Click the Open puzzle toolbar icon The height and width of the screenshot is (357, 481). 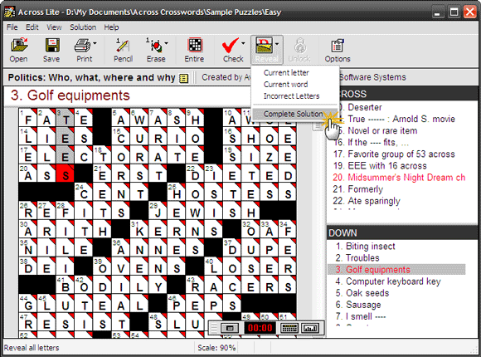click(19, 46)
